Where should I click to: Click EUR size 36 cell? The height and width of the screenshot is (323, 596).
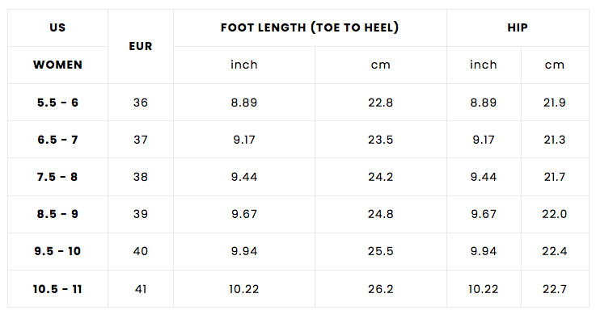pyautogui.click(x=141, y=103)
